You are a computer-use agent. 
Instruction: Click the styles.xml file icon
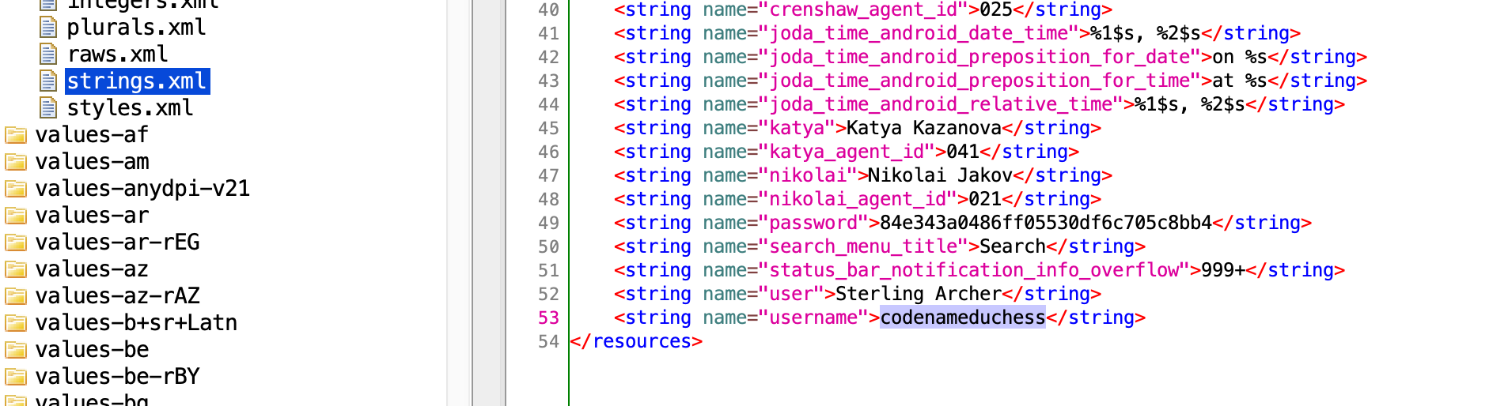pos(48,108)
